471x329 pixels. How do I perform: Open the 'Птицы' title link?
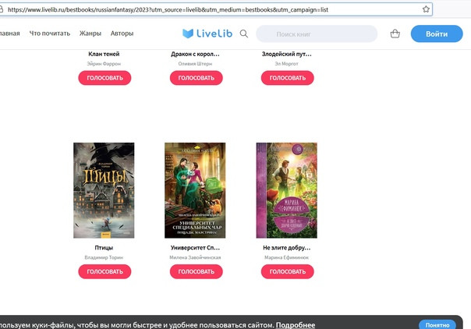(104, 248)
